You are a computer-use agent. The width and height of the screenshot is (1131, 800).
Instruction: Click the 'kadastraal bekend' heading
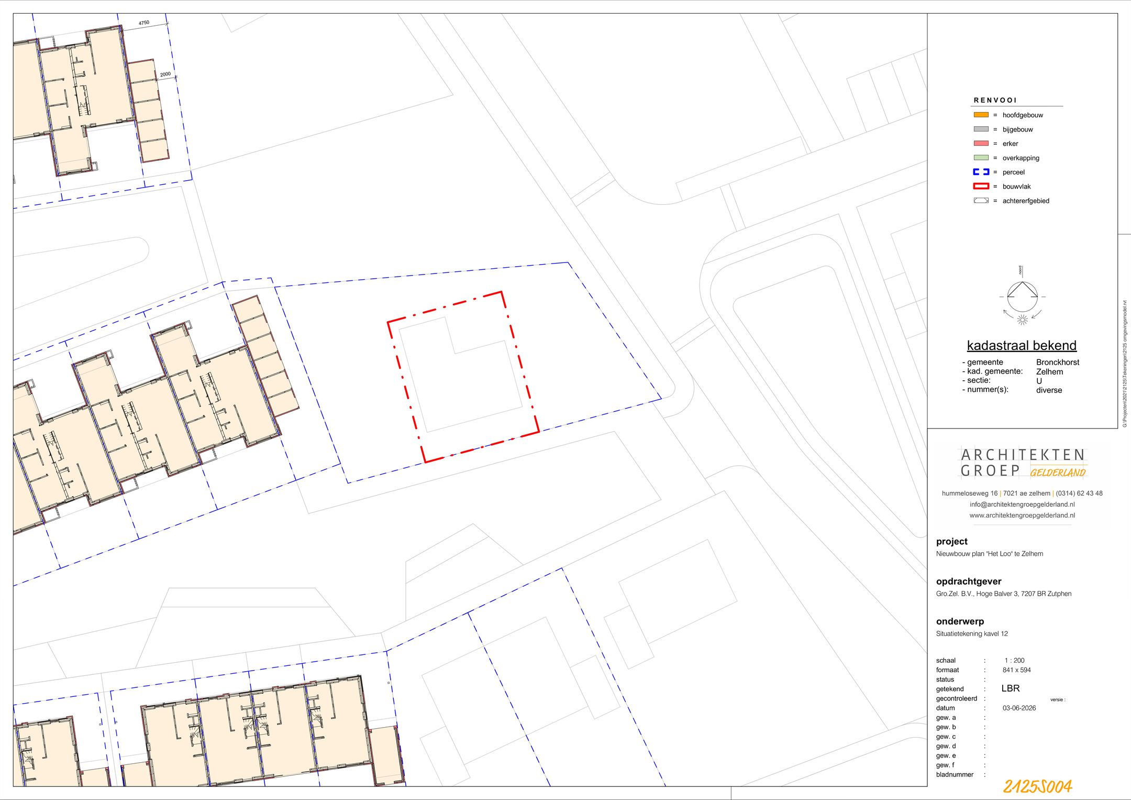(1022, 345)
